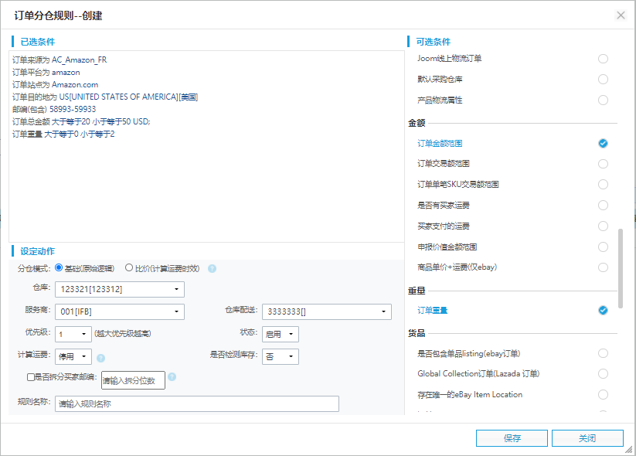Toggle off the 订单重量 condition
The image size is (636, 456).
(x=602, y=310)
